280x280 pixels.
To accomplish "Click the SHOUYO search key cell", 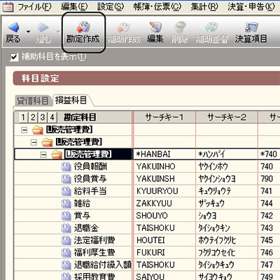I will (x=164, y=216).
